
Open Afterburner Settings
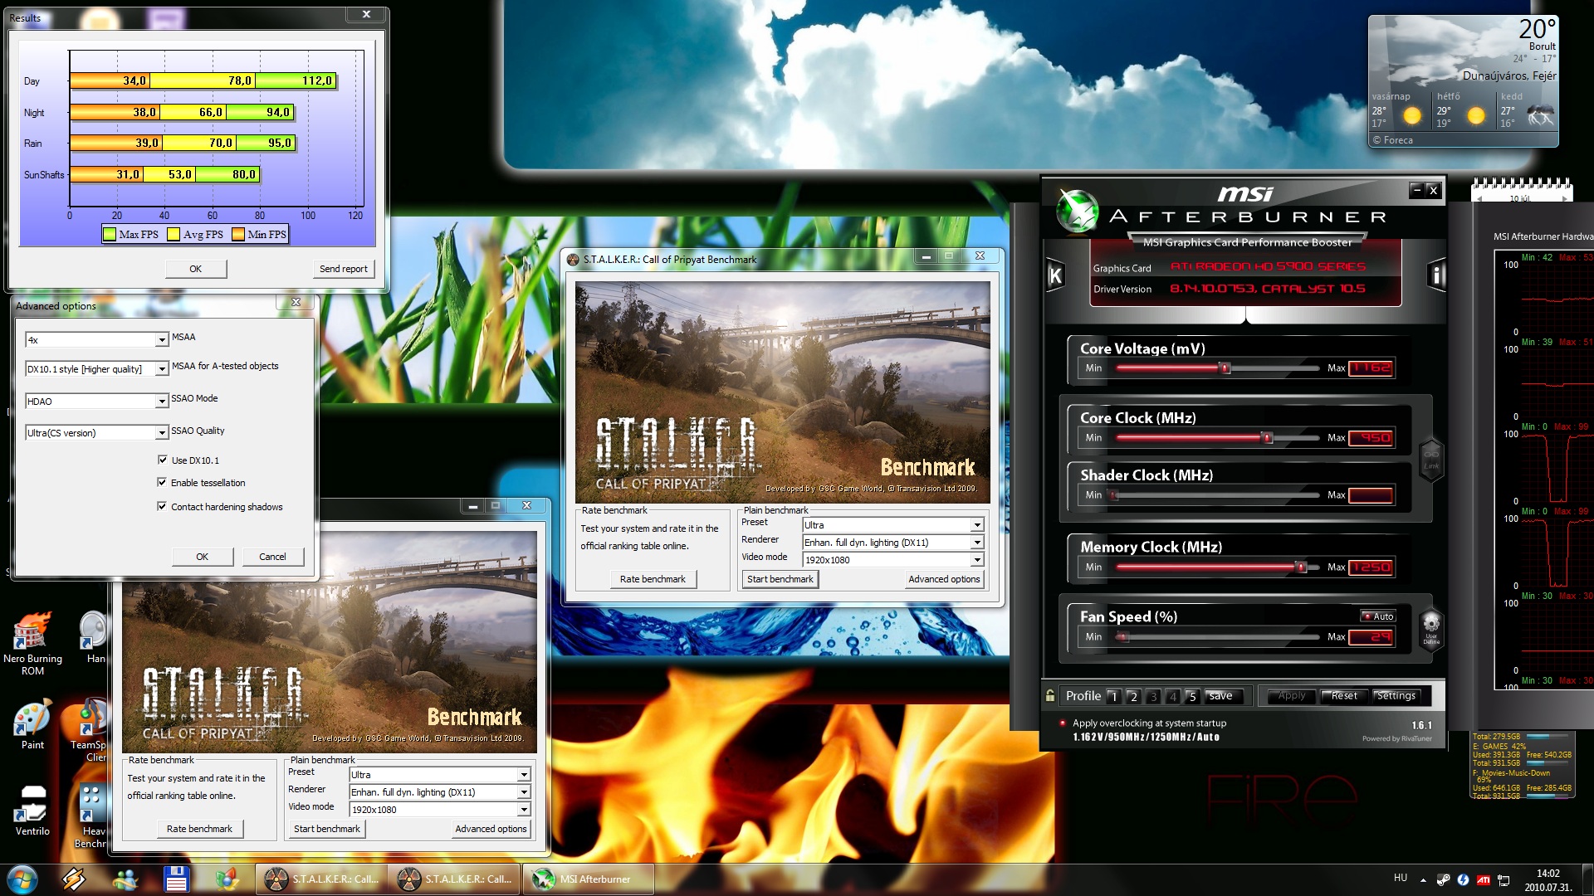(x=1396, y=696)
